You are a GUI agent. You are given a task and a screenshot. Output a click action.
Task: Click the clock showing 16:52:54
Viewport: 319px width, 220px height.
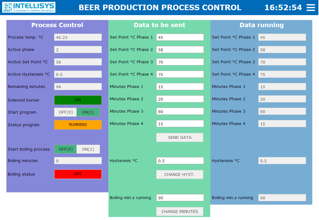click(283, 7)
